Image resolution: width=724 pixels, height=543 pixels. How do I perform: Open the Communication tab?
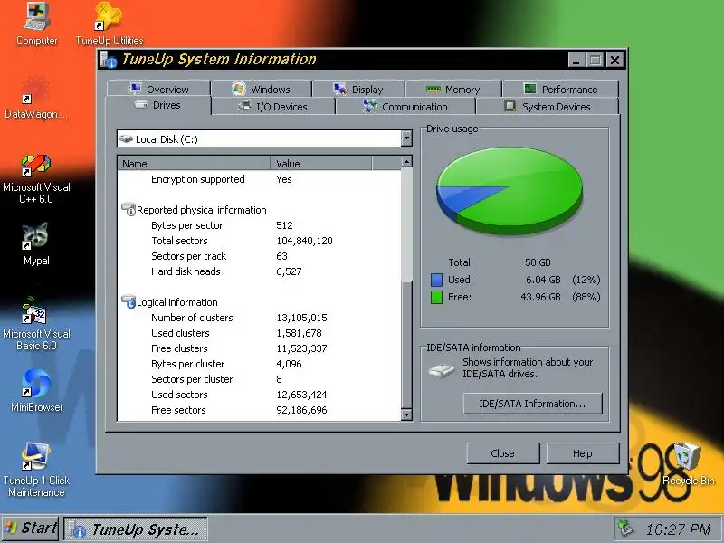click(405, 107)
